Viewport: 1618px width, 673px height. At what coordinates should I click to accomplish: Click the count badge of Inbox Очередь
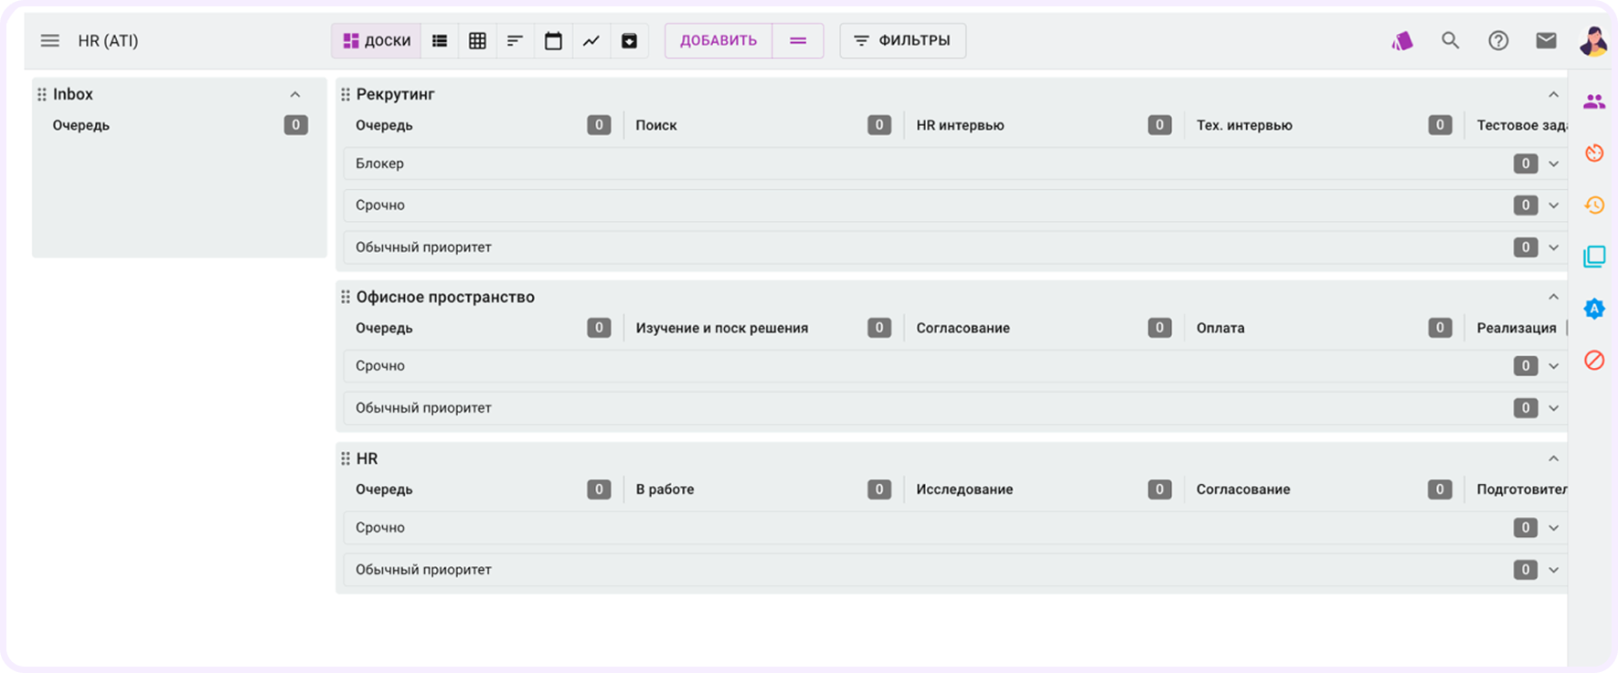[x=295, y=125]
